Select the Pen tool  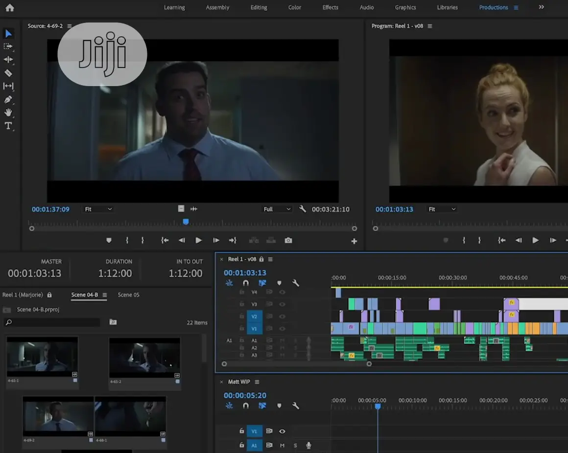point(8,99)
